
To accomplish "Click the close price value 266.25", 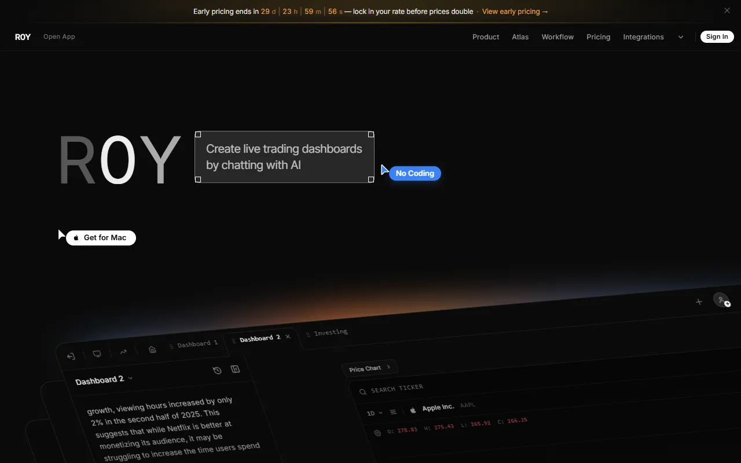I will pyautogui.click(x=517, y=420).
